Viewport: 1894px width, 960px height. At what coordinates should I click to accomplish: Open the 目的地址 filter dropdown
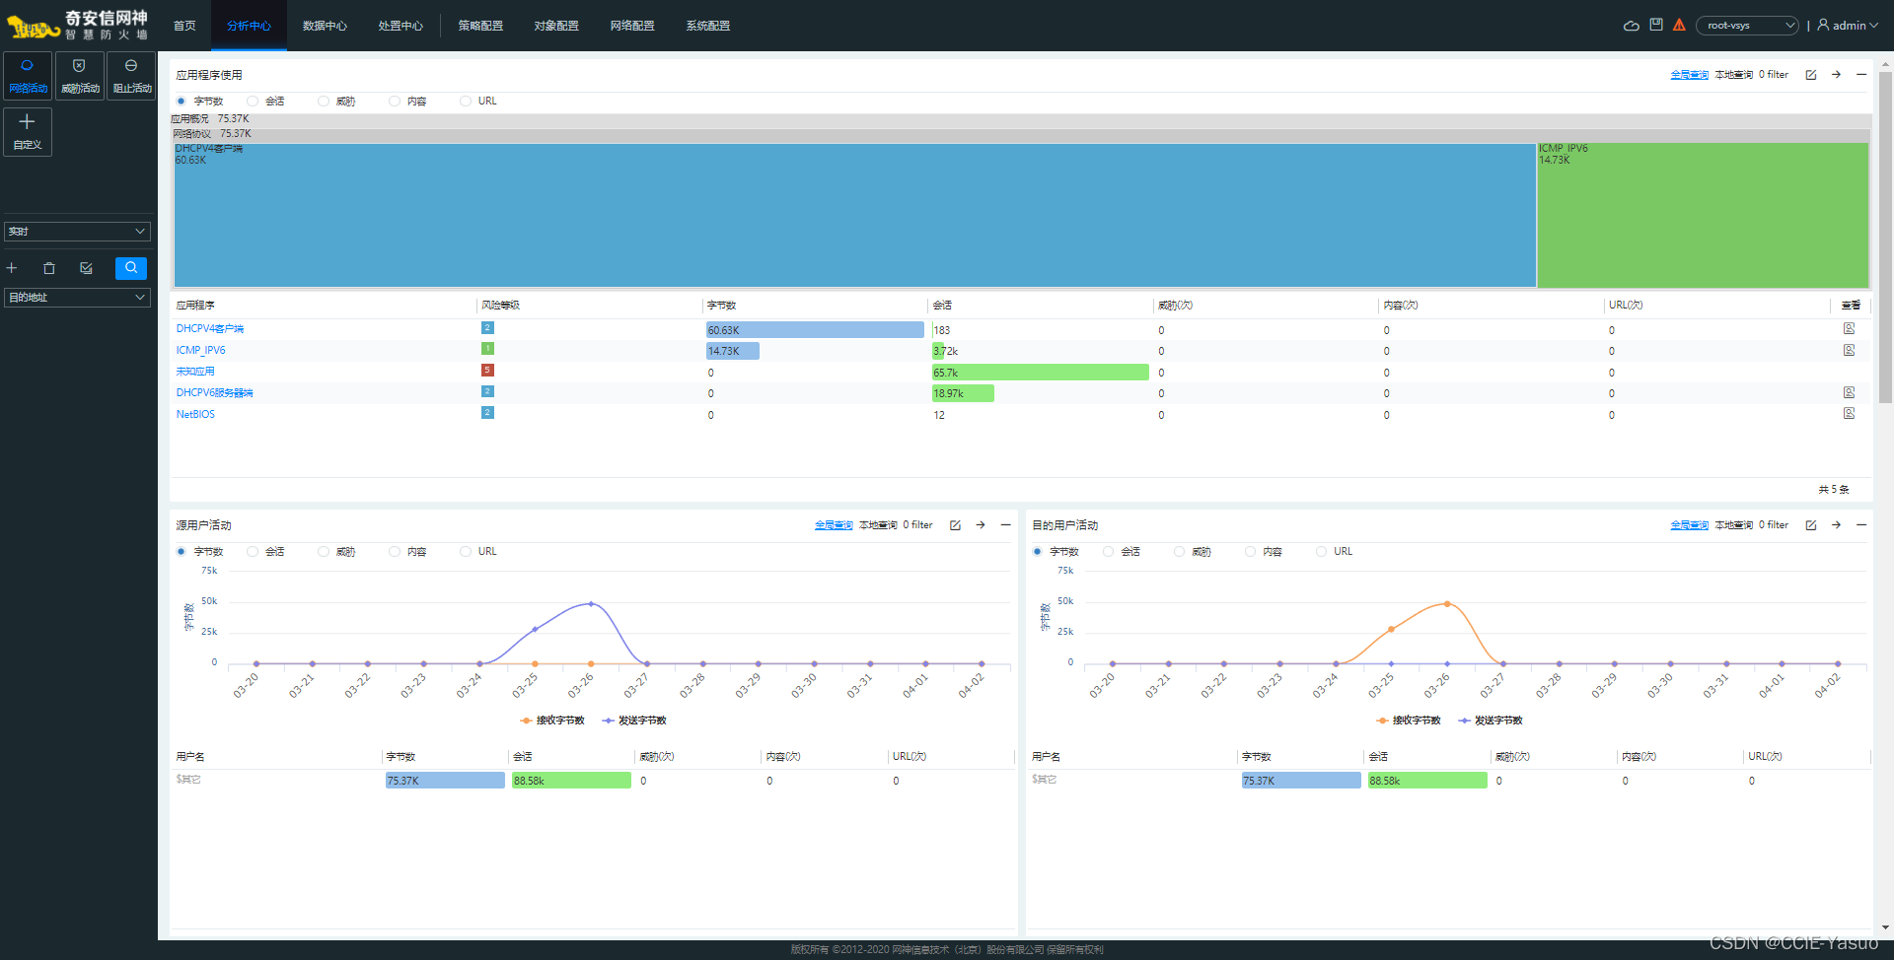point(77,298)
